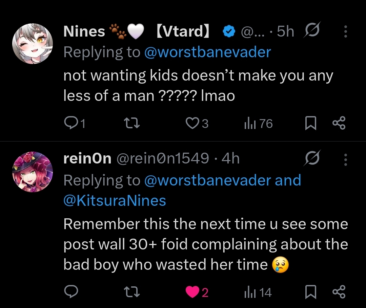
Task: Open reinOn profile avatar
Action: [32, 172]
